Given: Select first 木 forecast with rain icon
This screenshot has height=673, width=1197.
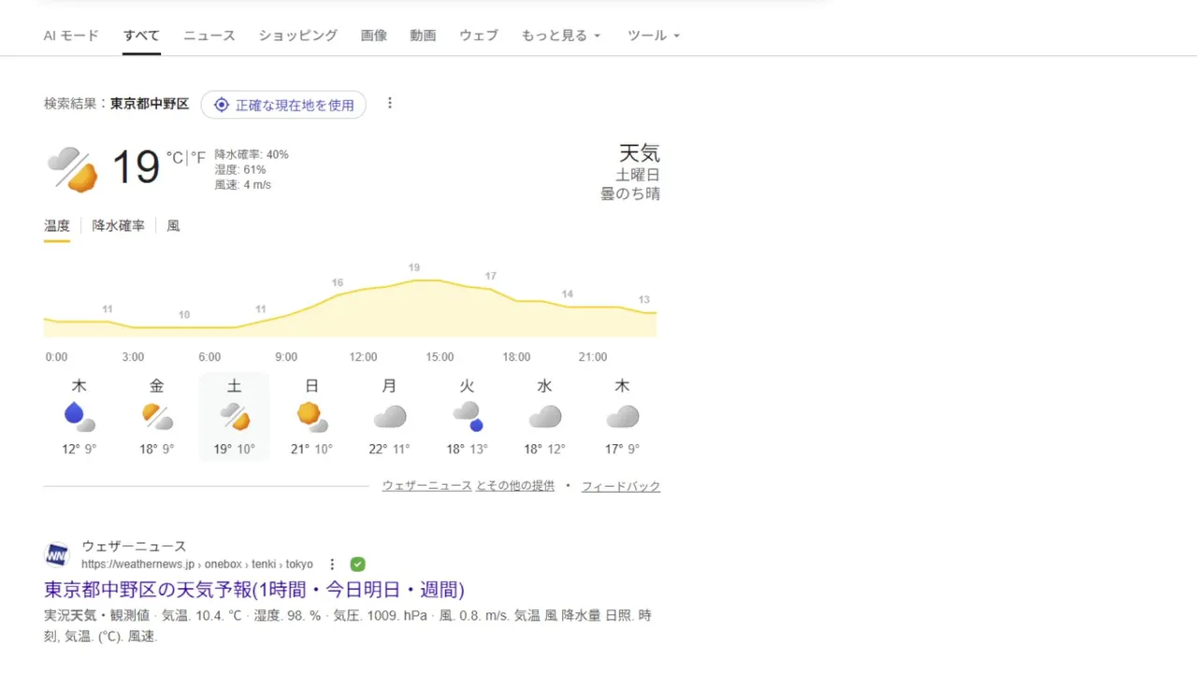Looking at the screenshot, I should click(x=79, y=416).
